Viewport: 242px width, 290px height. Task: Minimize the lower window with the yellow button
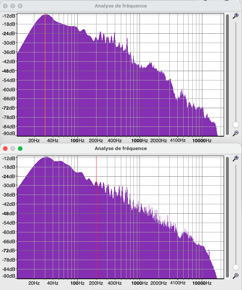pos(13,149)
